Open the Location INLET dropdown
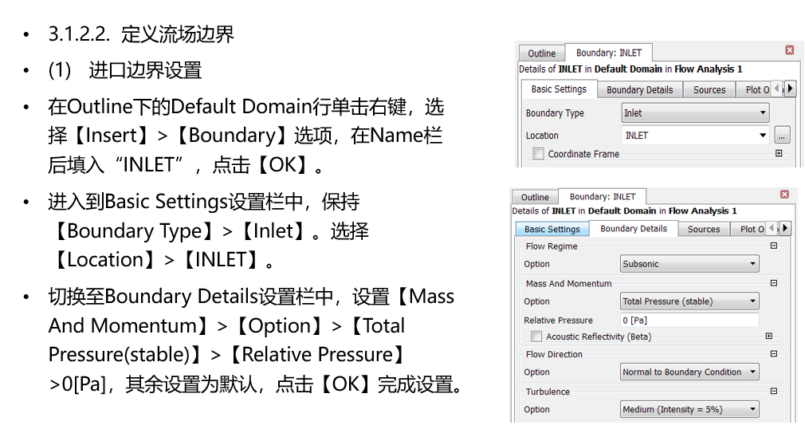The width and height of the screenshot is (805, 433). click(696, 136)
